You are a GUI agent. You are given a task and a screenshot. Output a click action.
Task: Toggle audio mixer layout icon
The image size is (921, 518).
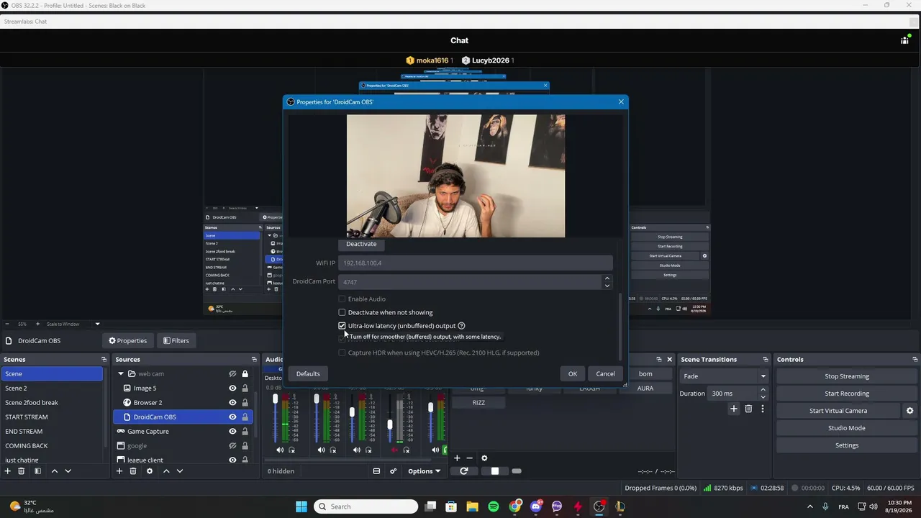click(376, 471)
